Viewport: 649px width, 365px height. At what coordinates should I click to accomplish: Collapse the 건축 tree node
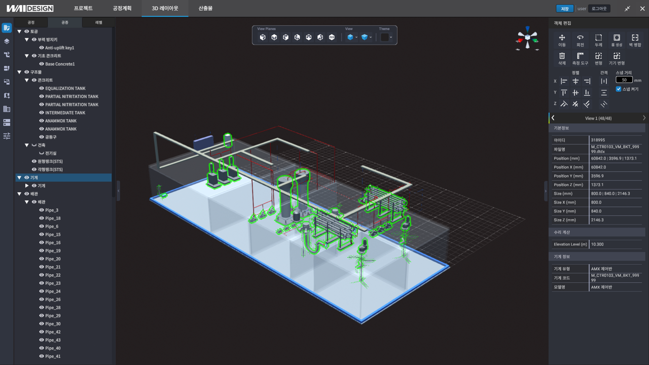(x=27, y=145)
